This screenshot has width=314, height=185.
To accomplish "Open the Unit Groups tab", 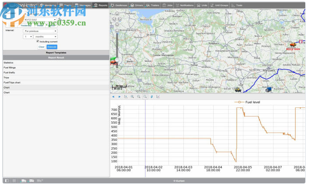I will coord(219,5).
